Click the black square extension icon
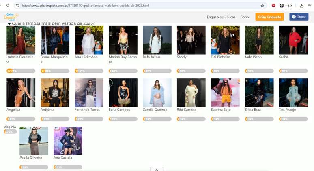This screenshot has height=171, width=314. [282, 6]
